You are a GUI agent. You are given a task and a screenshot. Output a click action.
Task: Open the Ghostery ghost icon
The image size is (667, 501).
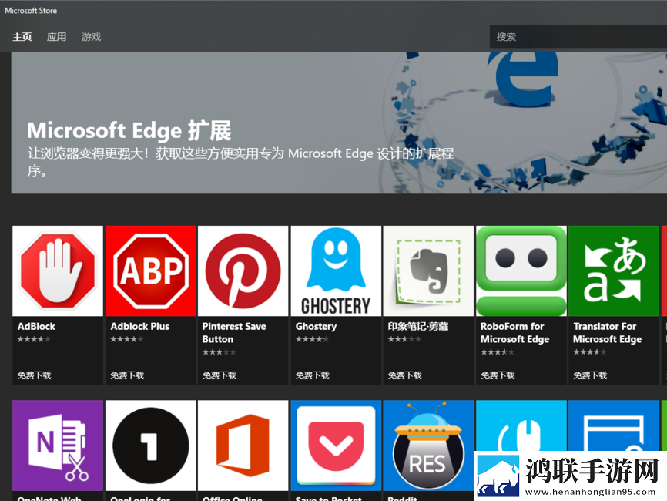(336, 271)
